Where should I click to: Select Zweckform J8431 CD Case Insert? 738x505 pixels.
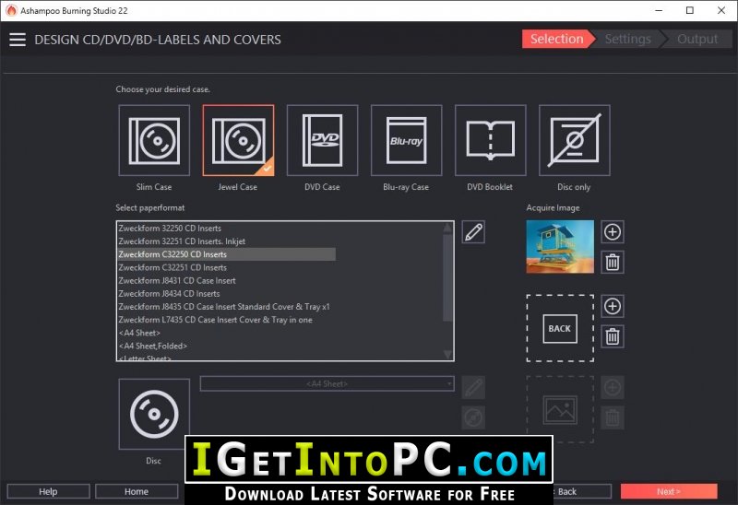coord(177,281)
